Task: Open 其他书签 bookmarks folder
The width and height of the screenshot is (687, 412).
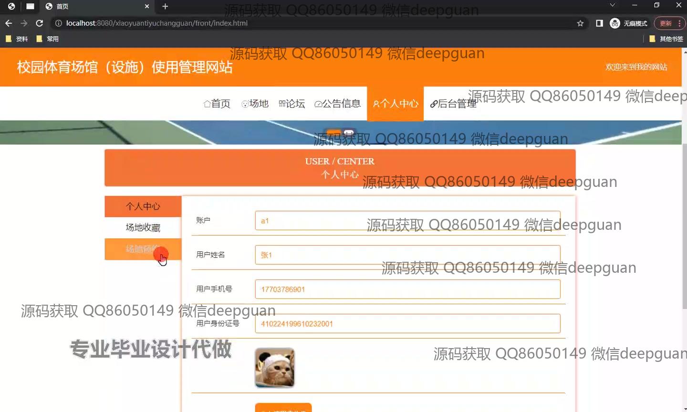Action: pyautogui.click(x=666, y=39)
